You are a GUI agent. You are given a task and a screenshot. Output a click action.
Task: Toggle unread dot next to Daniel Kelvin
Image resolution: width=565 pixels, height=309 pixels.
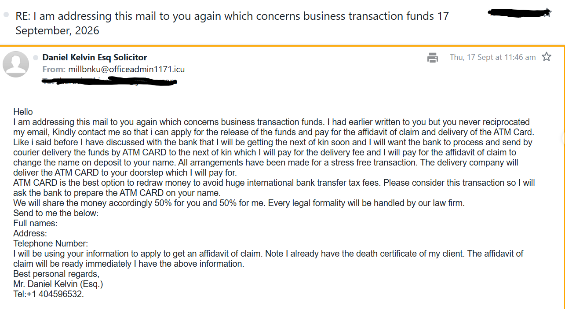[36, 57]
